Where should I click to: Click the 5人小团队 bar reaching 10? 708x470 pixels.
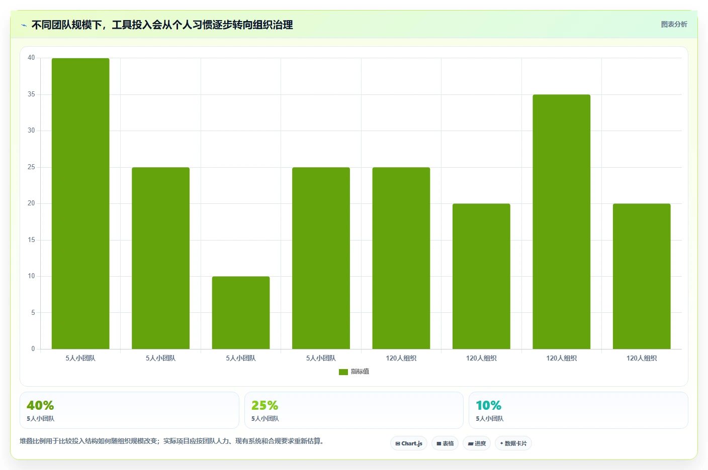coord(241,312)
